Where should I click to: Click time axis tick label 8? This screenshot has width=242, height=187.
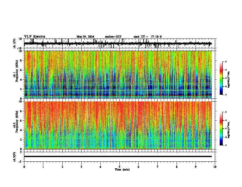coord(177,167)
